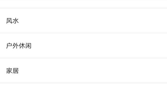Pick 家居 from the category list
The width and height of the screenshot is (167, 111).
[83, 70]
